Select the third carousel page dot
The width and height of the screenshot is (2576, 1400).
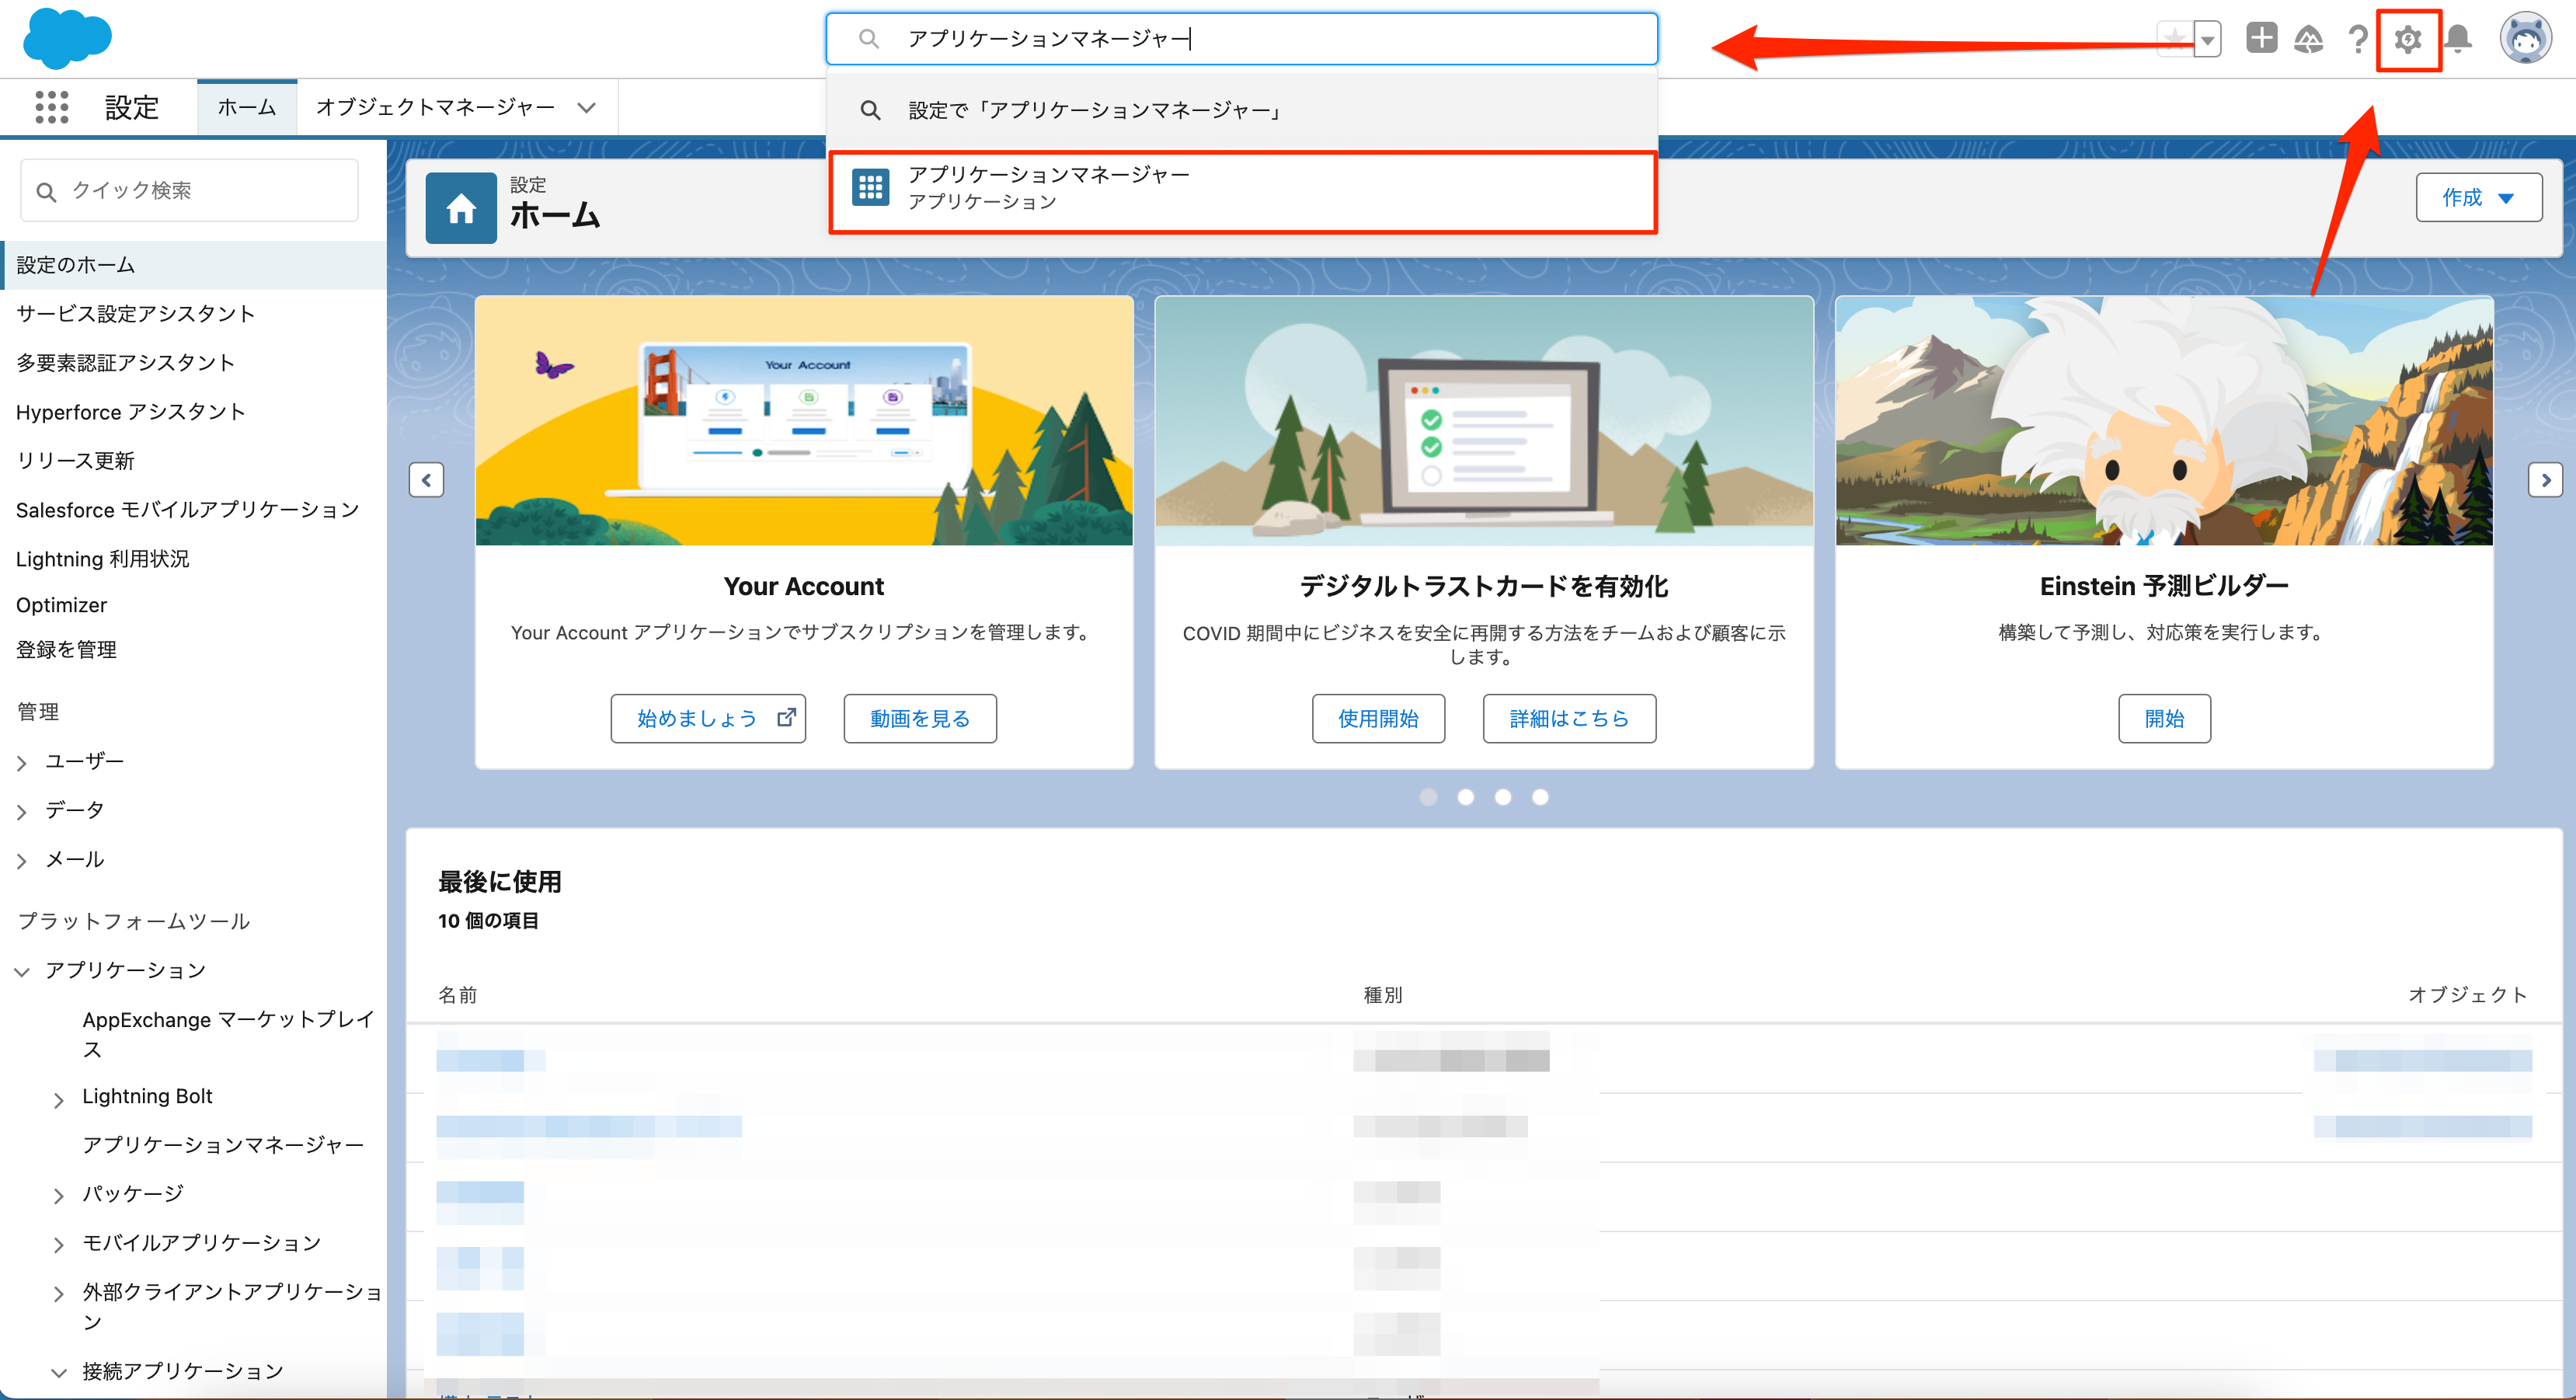pyautogui.click(x=1502, y=797)
